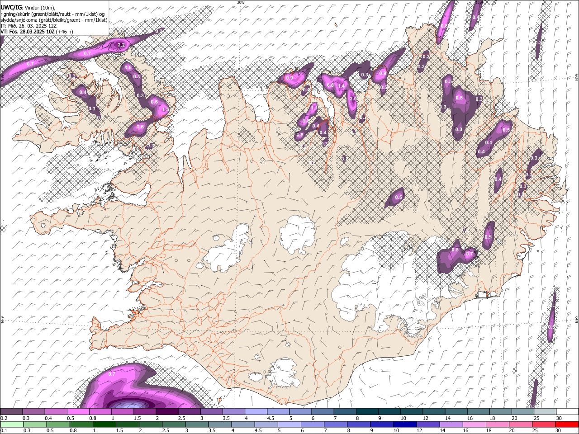Pick the bright pink 0.5–0.8 swatch in the upper scale

tap(78, 412)
